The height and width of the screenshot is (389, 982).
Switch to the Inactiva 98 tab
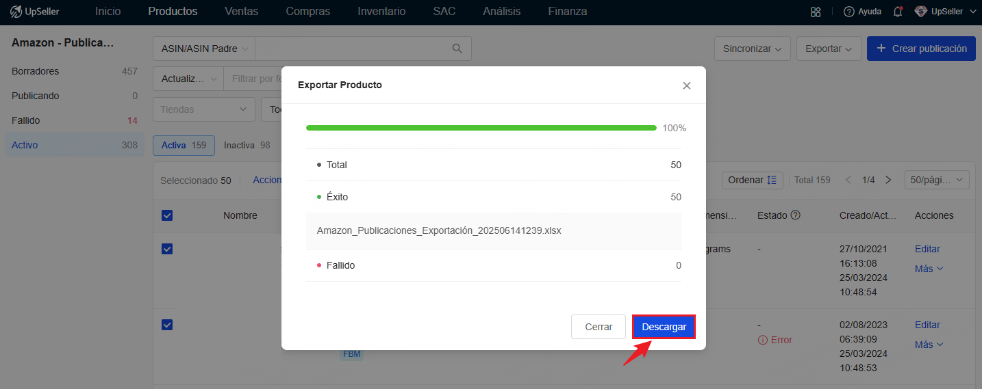pos(247,145)
